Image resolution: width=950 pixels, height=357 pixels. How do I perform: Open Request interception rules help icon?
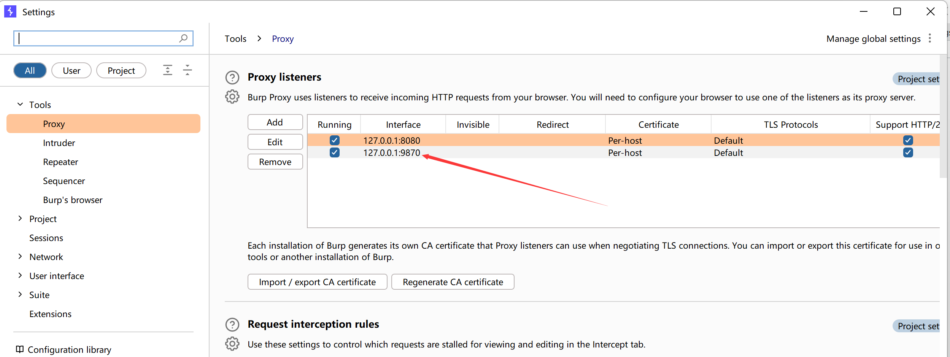[232, 325]
